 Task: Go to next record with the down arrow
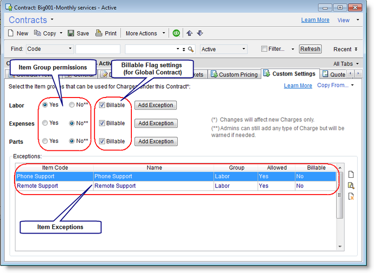(200, 33)
